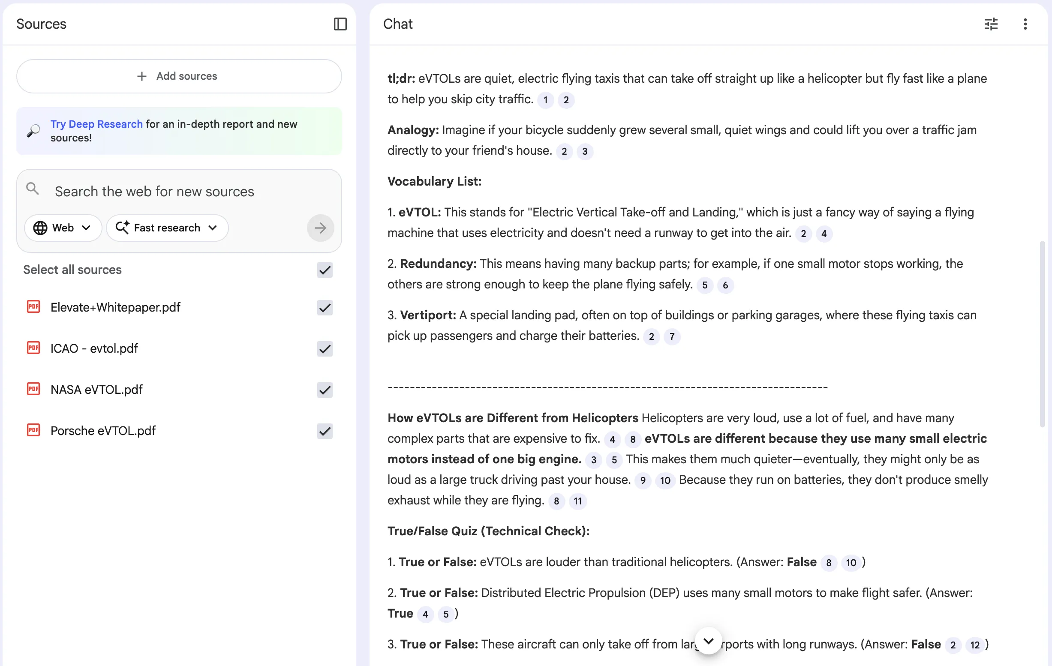Open the chat configuration sliders icon

click(991, 24)
